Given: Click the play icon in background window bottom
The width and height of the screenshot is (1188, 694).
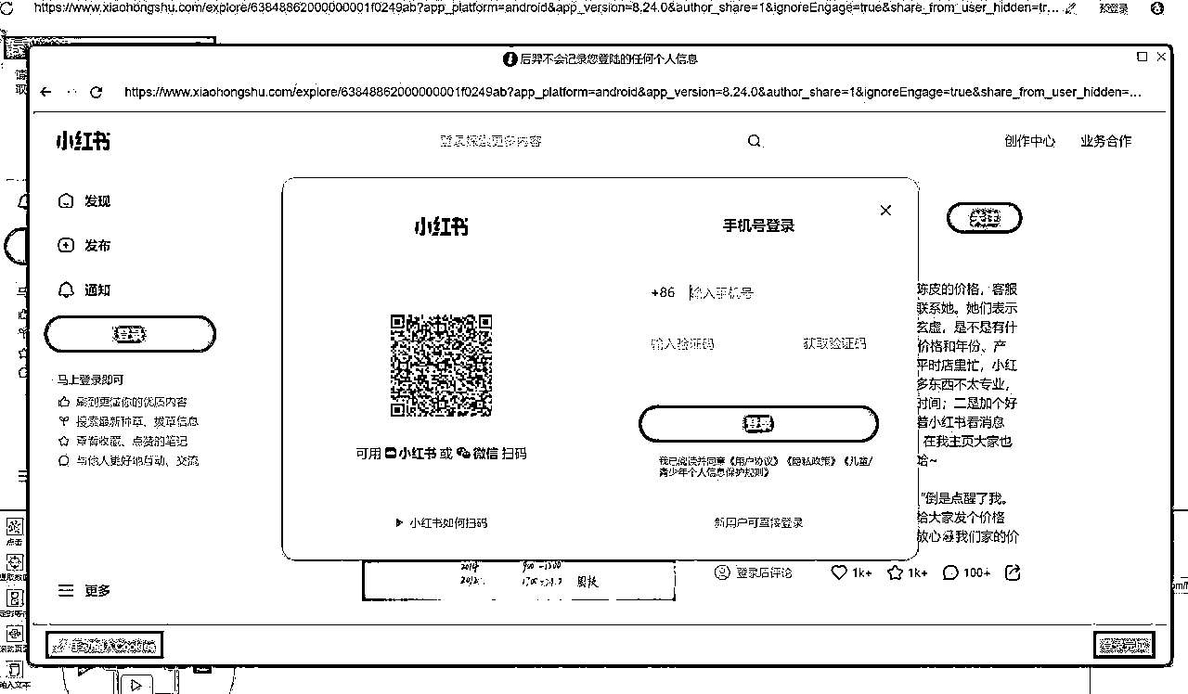Looking at the screenshot, I should tap(136, 685).
